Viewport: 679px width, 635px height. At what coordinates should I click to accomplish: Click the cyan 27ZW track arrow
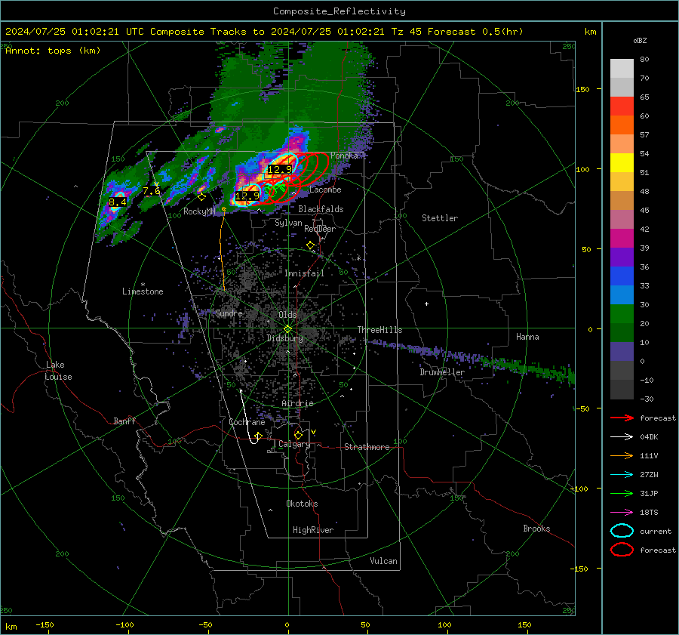coord(621,474)
